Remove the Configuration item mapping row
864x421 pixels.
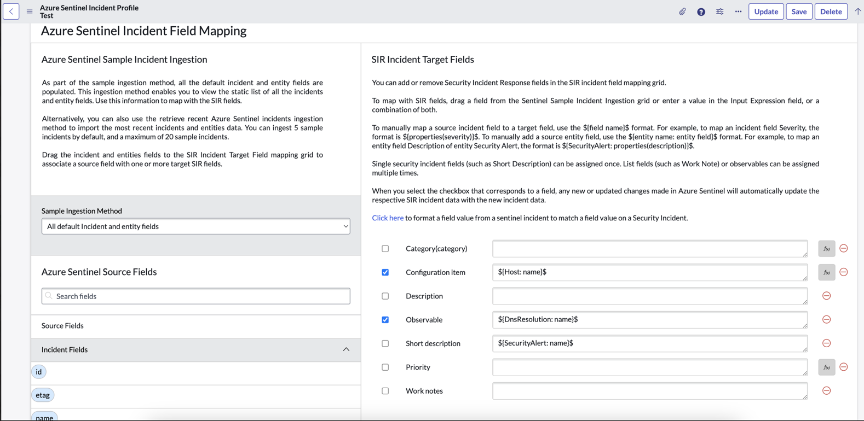[x=844, y=272]
